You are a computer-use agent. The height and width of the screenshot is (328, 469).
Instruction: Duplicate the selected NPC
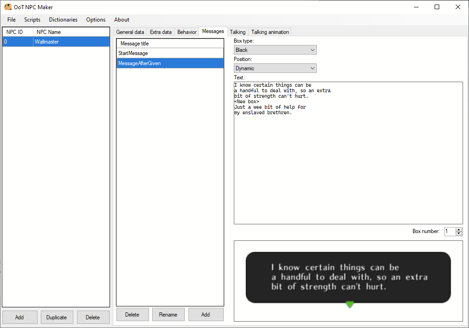click(57, 317)
